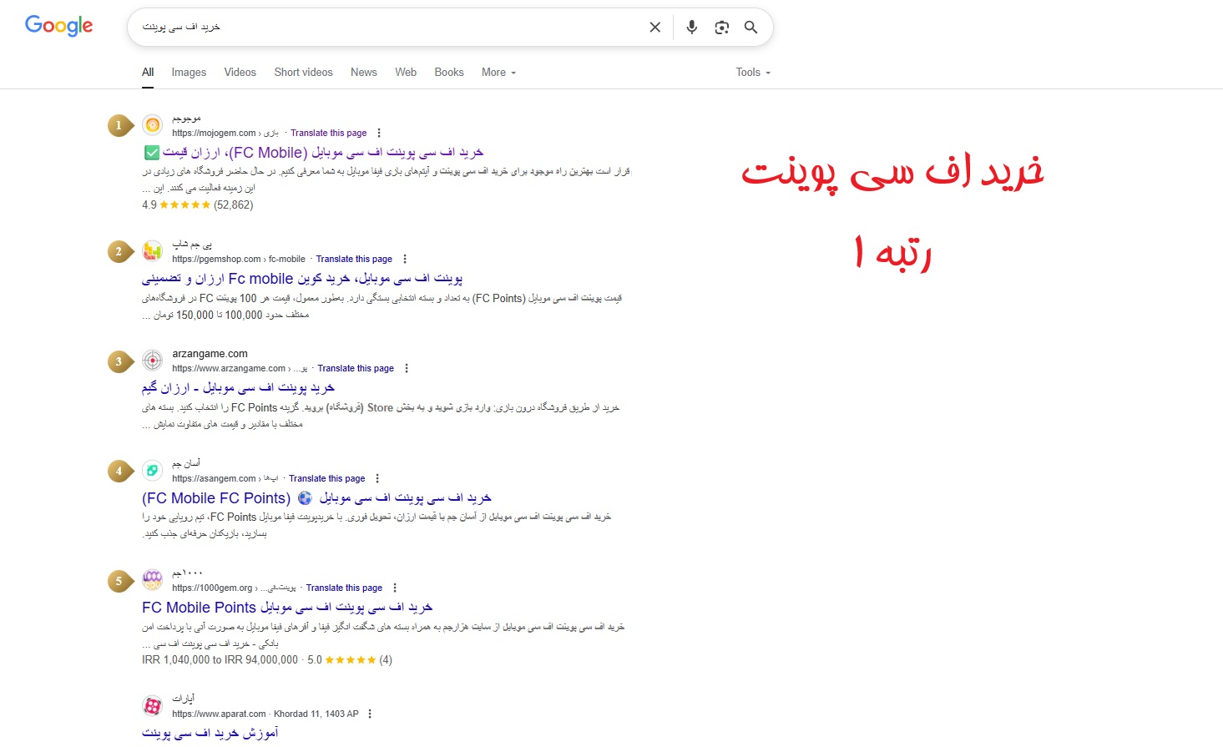The height and width of the screenshot is (747, 1223).
Task: Open search by image camera icon
Action: tap(722, 28)
